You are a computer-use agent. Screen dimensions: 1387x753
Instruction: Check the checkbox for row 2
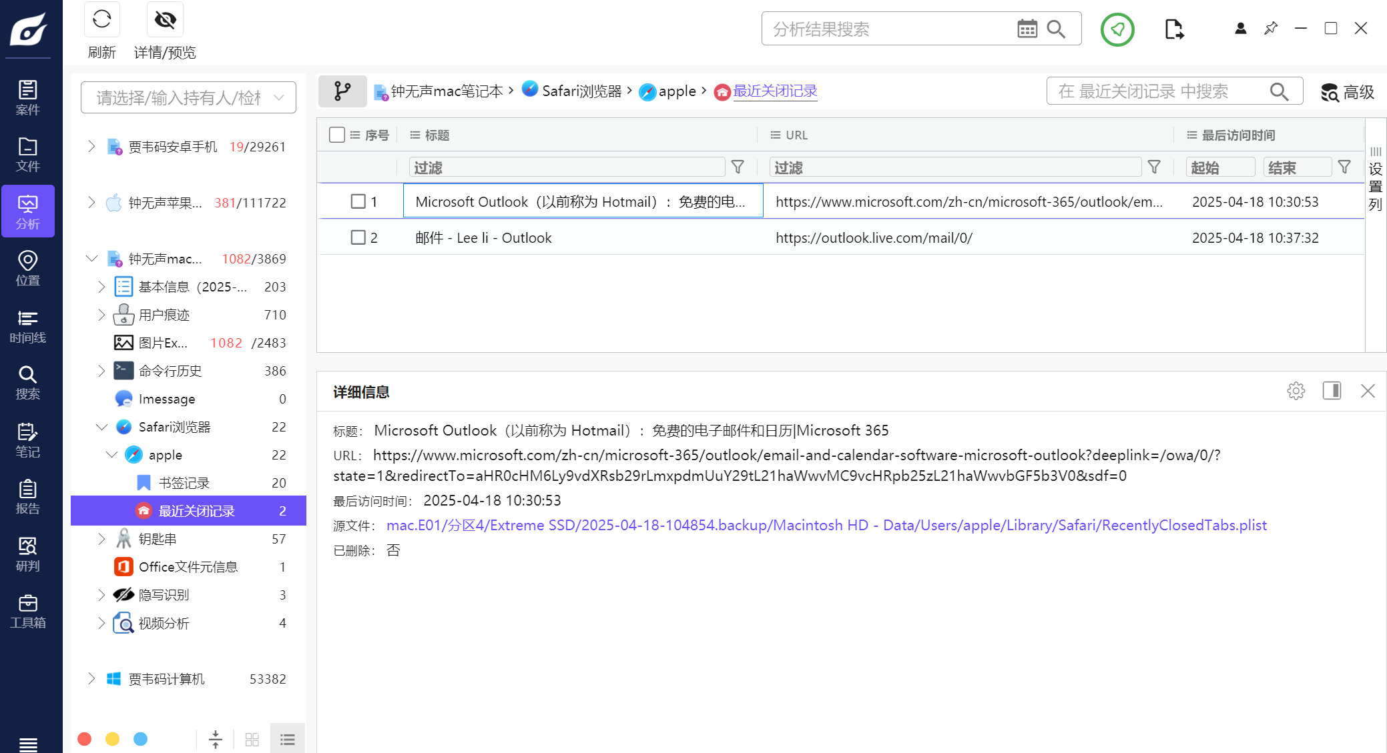point(358,237)
